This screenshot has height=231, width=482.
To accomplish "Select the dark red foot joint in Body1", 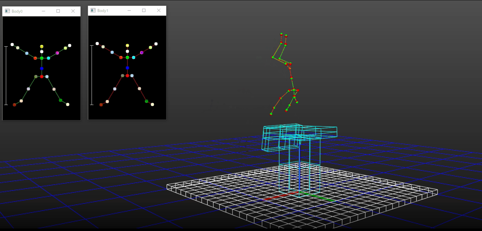I will [x=101, y=105].
